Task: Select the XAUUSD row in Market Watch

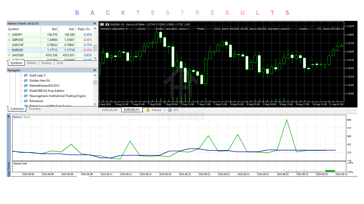Action: [18, 55]
